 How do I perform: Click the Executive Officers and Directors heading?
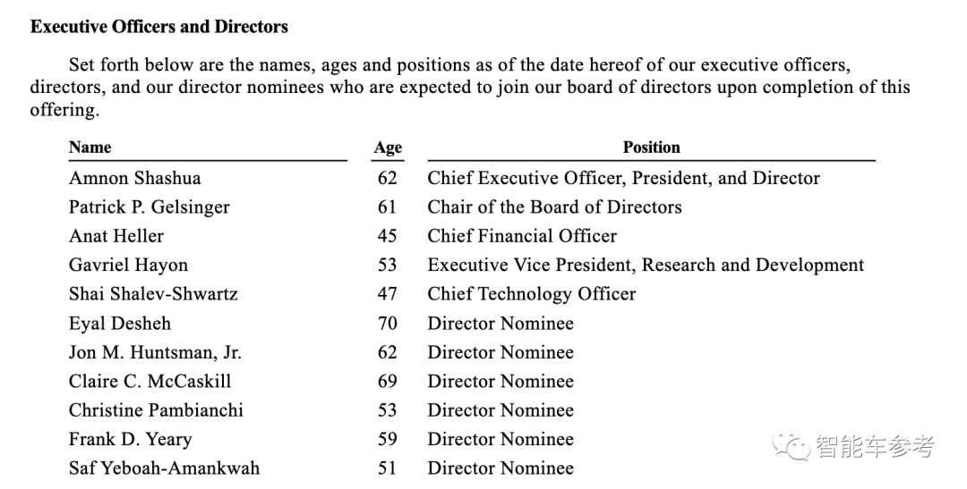[x=159, y=27]
